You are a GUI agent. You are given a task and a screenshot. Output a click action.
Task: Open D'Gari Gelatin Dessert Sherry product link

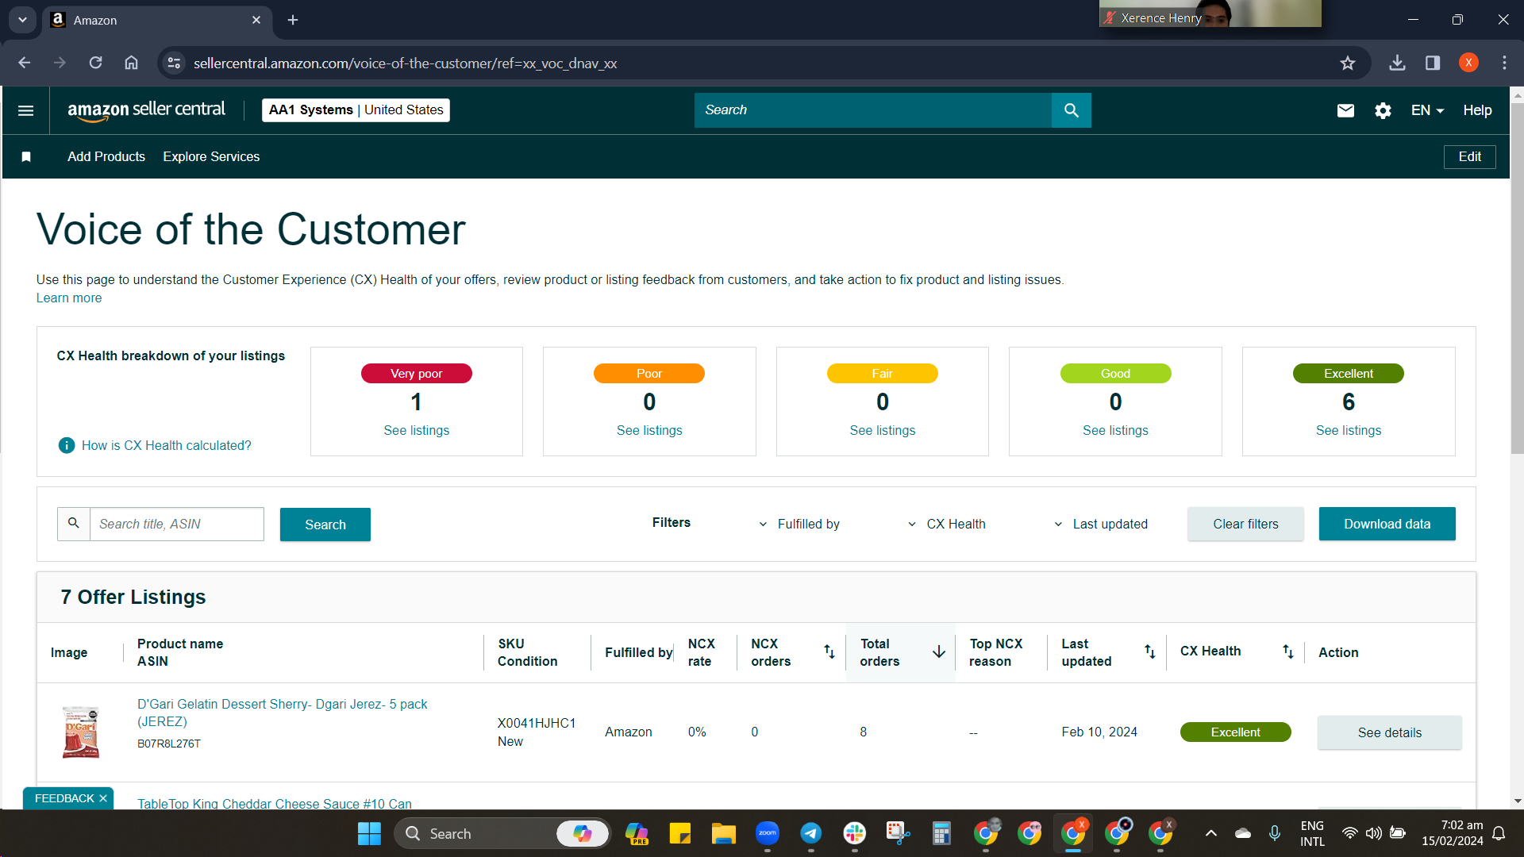click(x=282, y=713)
